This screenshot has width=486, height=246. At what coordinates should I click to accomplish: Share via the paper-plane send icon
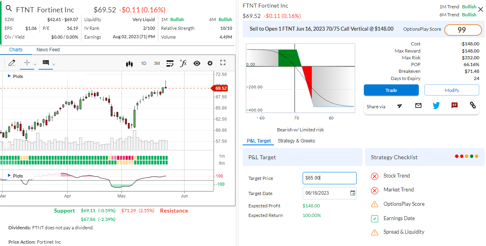click(400, 105)
